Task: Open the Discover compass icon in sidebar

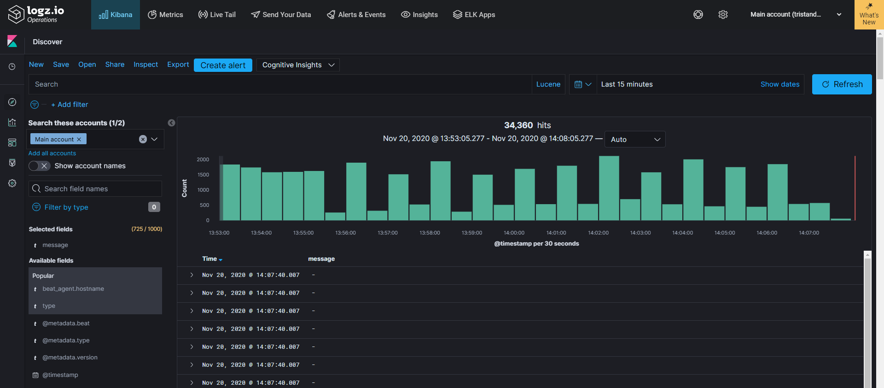Action: click(12, 102)
